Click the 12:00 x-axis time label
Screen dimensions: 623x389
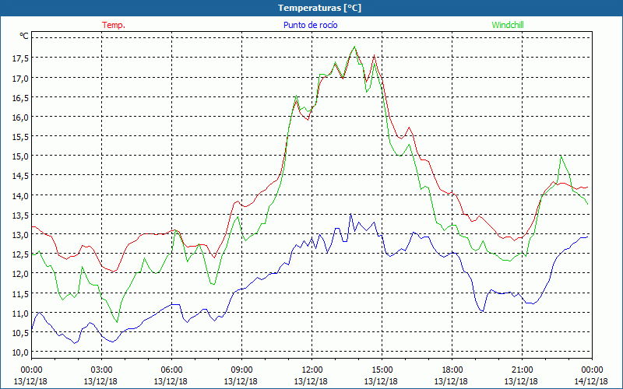coord(312,370)
